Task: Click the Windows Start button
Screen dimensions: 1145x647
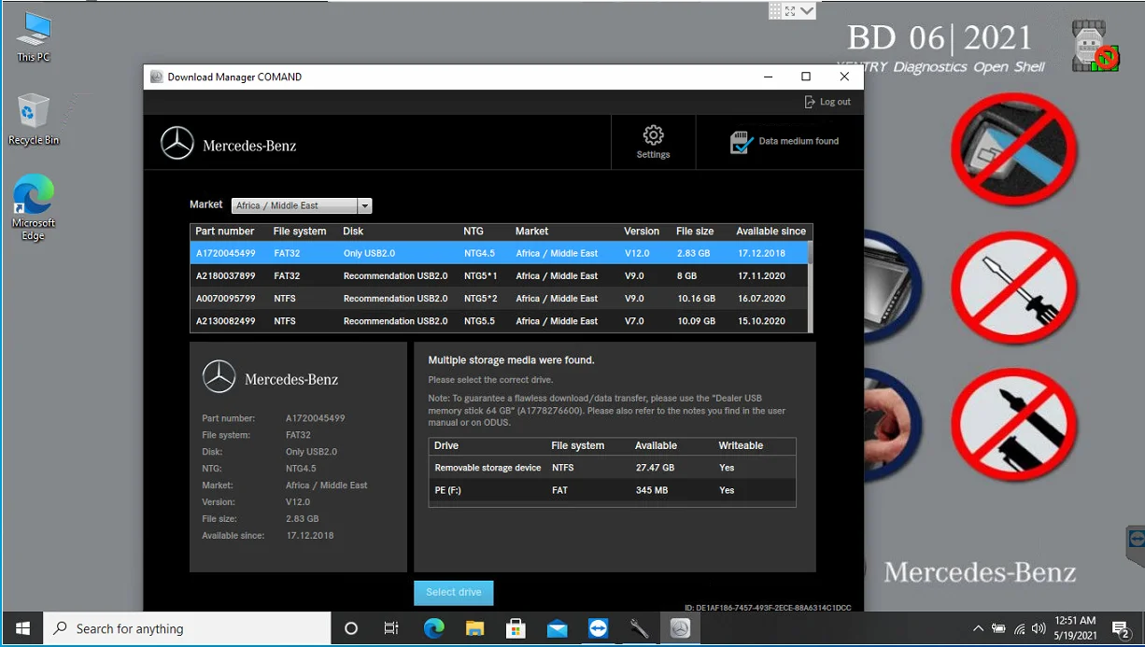Action: point(21,628)
